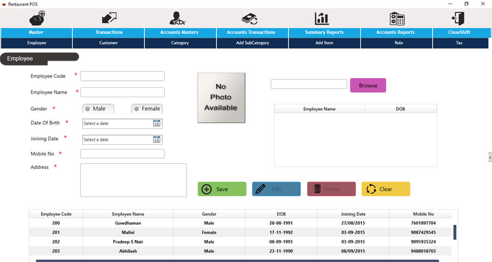The height and width of the screenshot is (262, 492).
Task: Open the Summary Reports chart icon
Action: [x=322, y=19]
